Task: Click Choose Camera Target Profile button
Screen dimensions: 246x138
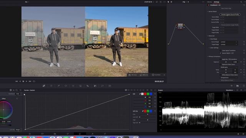Action: (230, 25)
